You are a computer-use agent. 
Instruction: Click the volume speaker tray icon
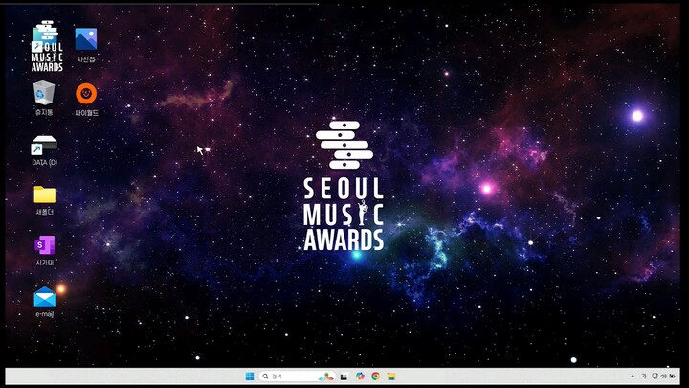663,377
